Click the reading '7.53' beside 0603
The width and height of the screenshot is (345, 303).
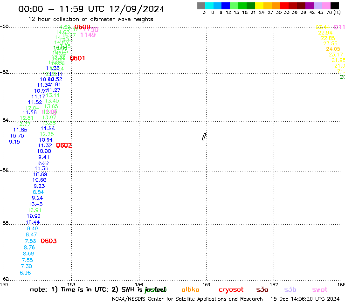pos(30,241)
